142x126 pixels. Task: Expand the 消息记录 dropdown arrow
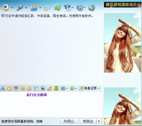99,88
